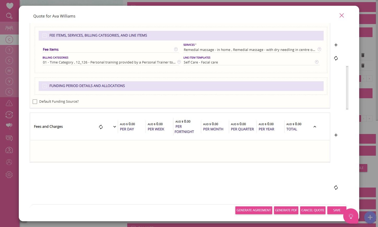Save the quote
The height and width of the screenshot is (227, 378).
[337, 210]
